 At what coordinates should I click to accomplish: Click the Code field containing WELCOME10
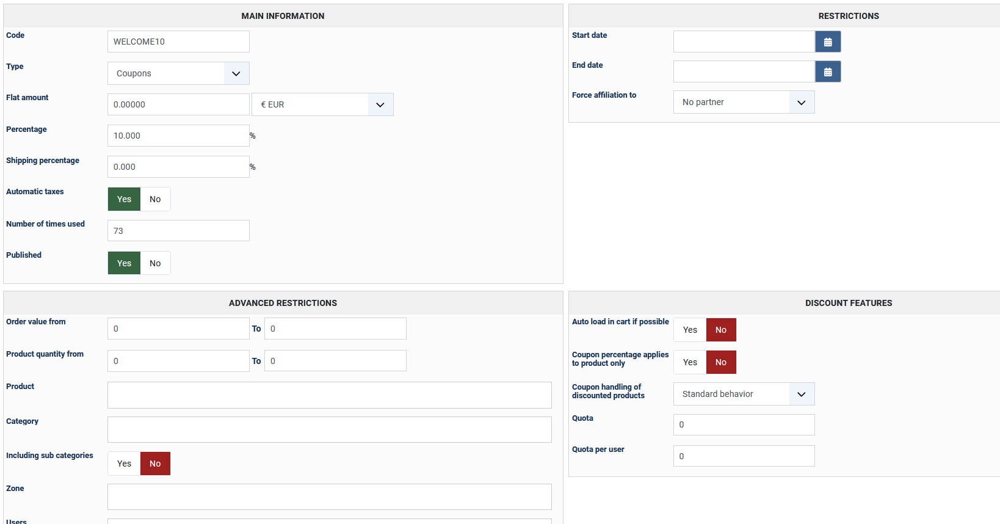point(178,42)
